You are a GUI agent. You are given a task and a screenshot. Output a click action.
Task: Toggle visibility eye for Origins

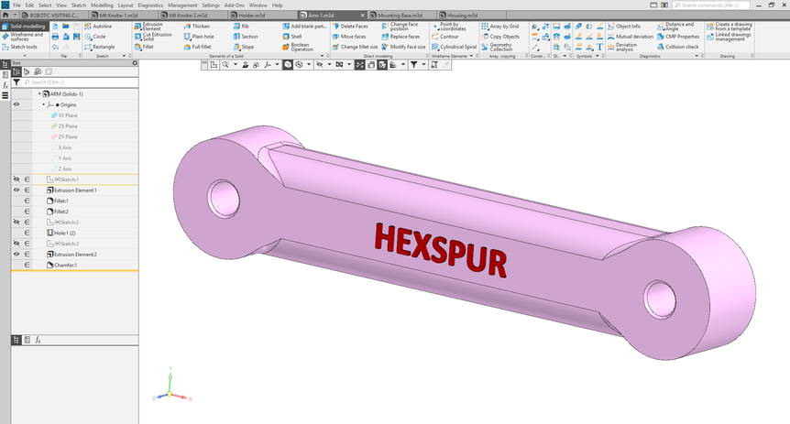coord(16,104)
